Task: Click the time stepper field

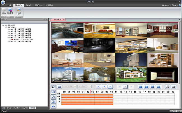Action: [85, 86]
